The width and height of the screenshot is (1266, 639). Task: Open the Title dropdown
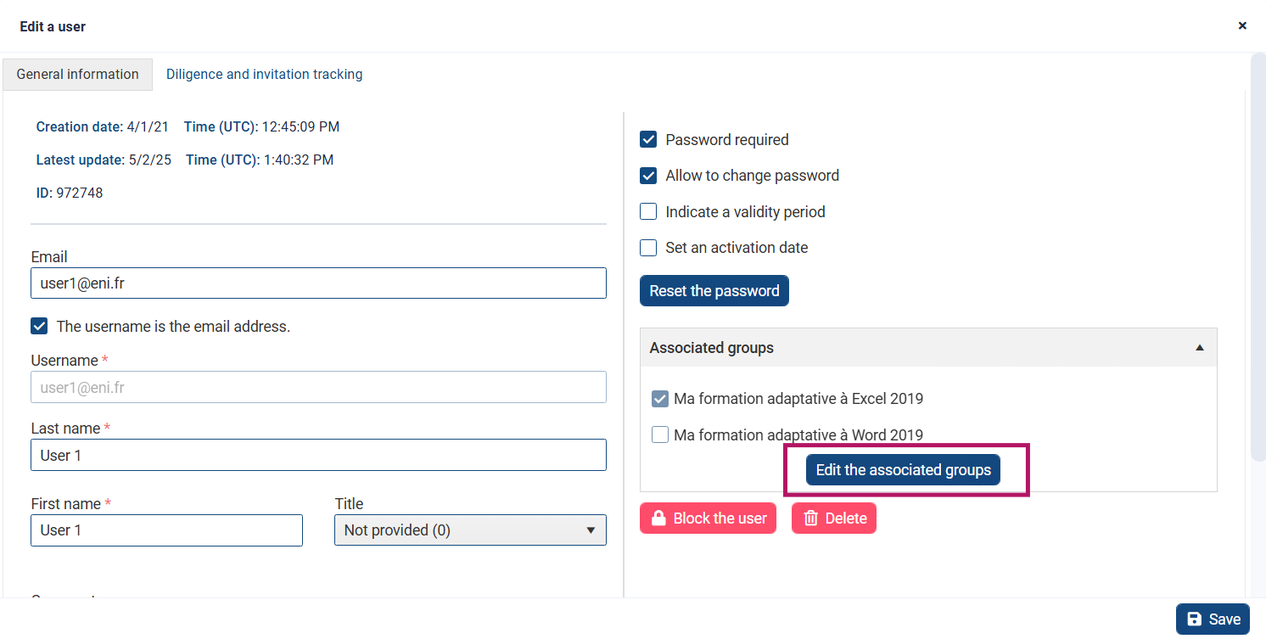(470, 530)
